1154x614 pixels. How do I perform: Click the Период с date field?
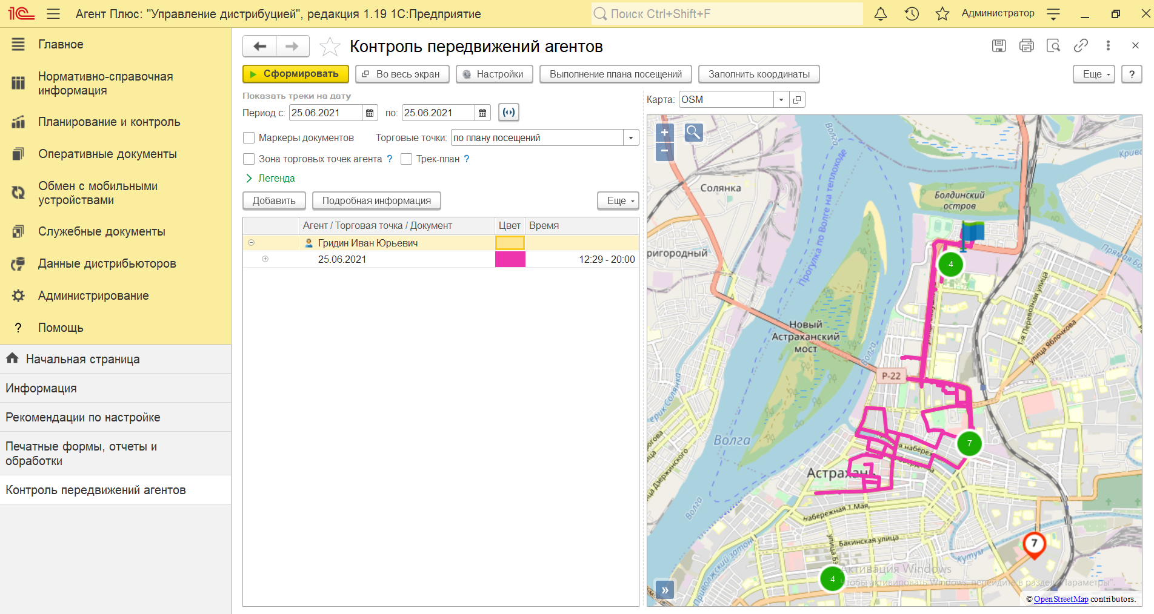[325, 113]
